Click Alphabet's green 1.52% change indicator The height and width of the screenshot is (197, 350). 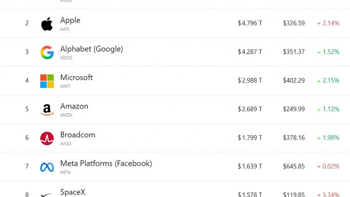329,52
